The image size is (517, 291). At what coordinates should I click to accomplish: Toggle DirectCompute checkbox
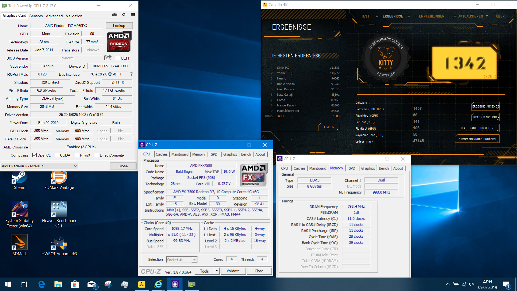tap(97, 155)
